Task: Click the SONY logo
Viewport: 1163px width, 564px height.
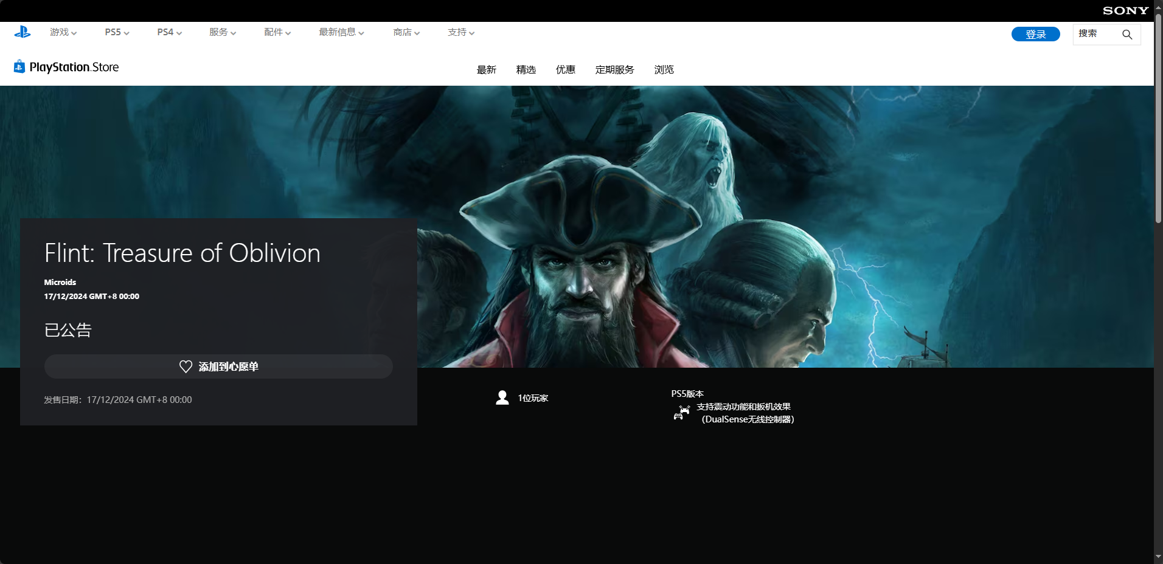Action: point(1125,10)
